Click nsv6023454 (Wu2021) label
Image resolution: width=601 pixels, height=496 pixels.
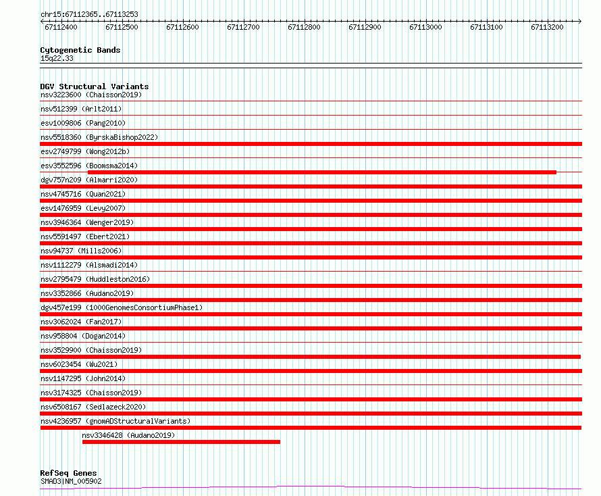pyautogui.click(x=79, y=364)
